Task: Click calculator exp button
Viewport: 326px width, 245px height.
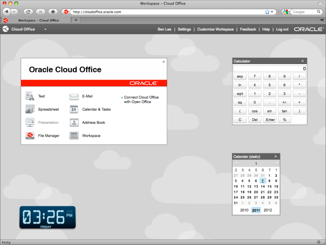Action: pyautogui.click(x=240, y=76)
